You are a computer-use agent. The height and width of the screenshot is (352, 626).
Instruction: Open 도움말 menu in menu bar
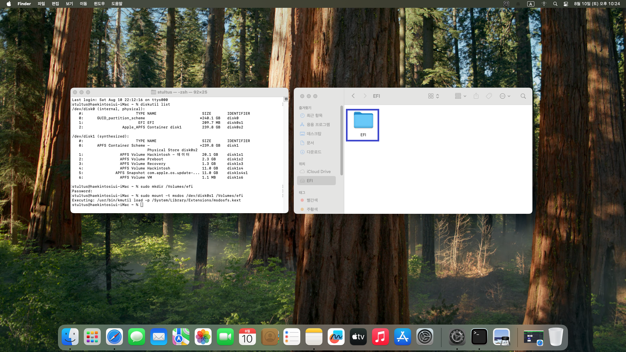117,4
